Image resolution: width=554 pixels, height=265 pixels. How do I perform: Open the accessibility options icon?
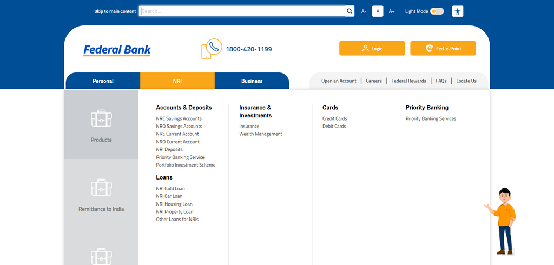click(458, 11)
